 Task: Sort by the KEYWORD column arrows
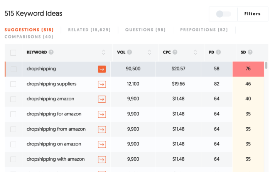pos(103,52)
